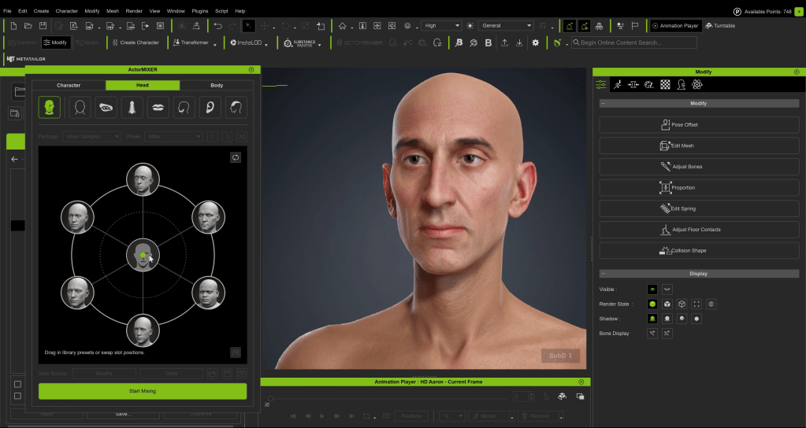Image resolution: width=806 pixels, height=428 pixels.
Task: Click in Begin Online Content Search field
Action: (634, 42)
